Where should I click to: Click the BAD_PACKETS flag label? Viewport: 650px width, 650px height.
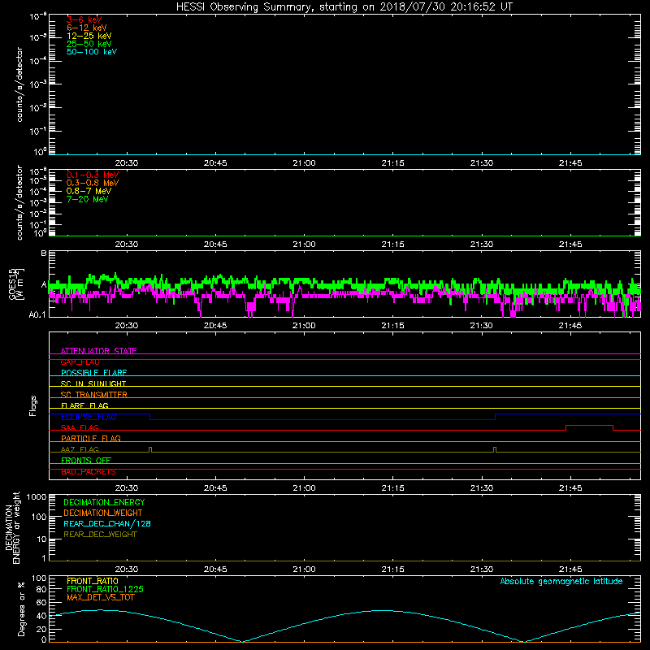89,471
